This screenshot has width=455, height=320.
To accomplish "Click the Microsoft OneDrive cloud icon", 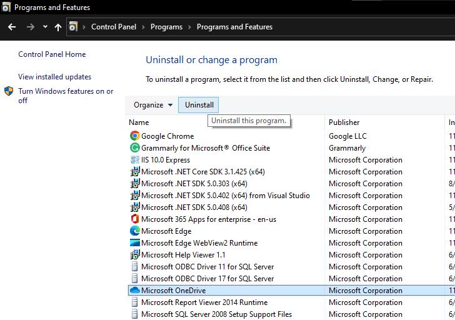I will [x=134, y=290].
